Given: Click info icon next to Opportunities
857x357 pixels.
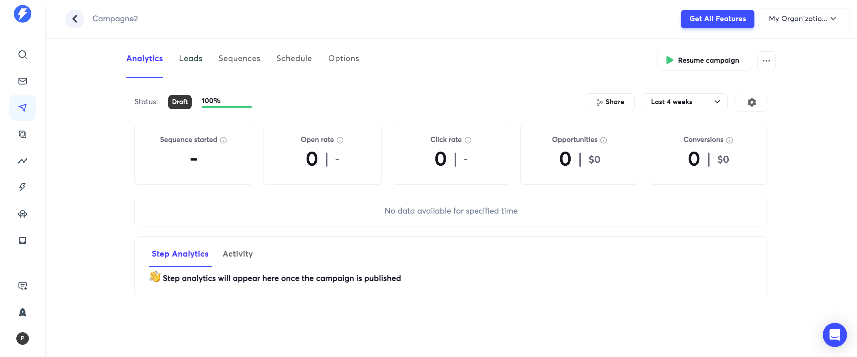Looking at the screenshot, I should [x=604, y=140].
